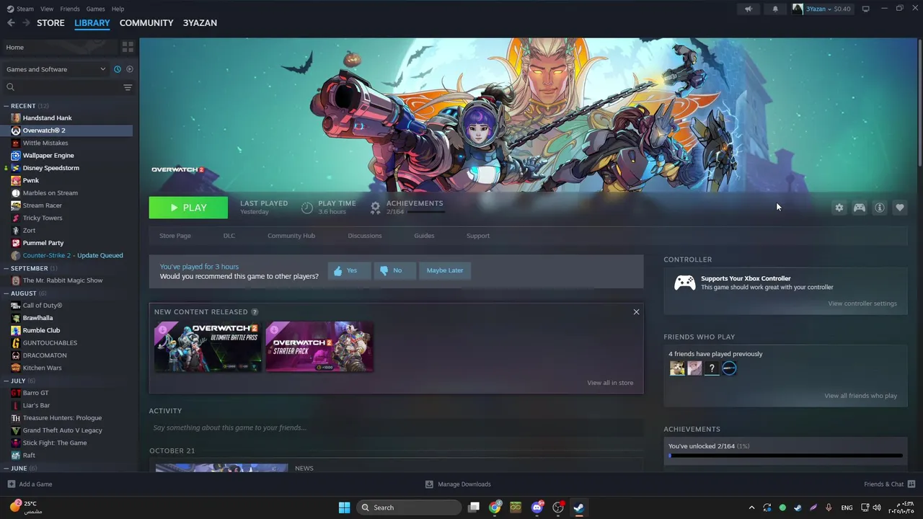
Task: Open Discord from the taskbar
Action: 537,507
